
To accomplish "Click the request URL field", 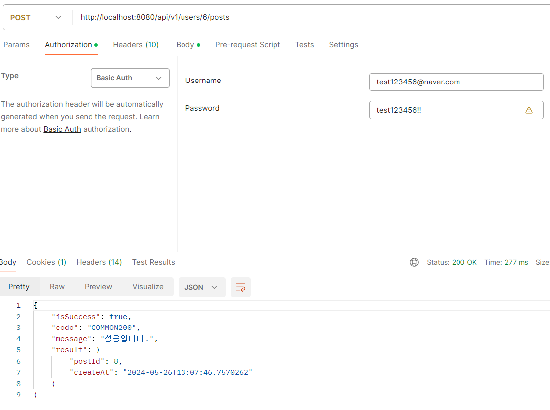I will tap(309, 17).
